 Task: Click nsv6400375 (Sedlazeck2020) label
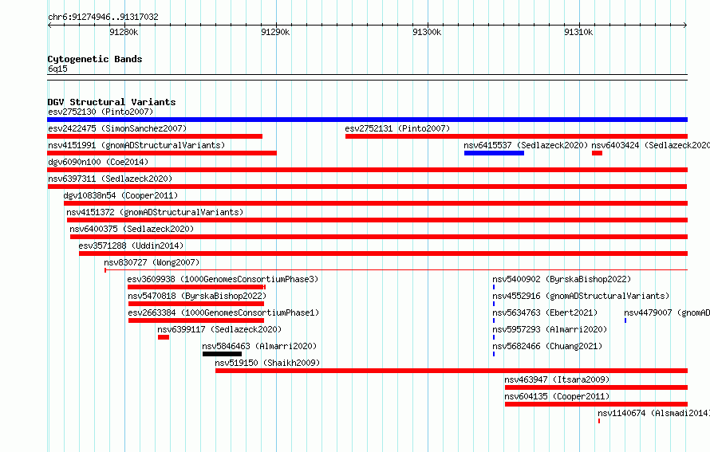[x=132, y=229]
